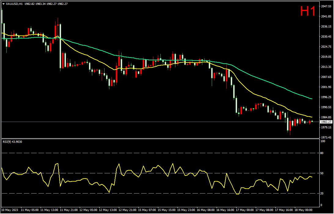Select the red H1 timeframe label
Image resolution: width=334 pixels, height=214 pixels.
coord(308,11)
